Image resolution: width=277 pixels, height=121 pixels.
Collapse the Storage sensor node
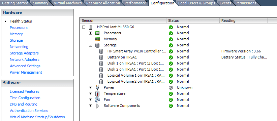tap(90, 45)
